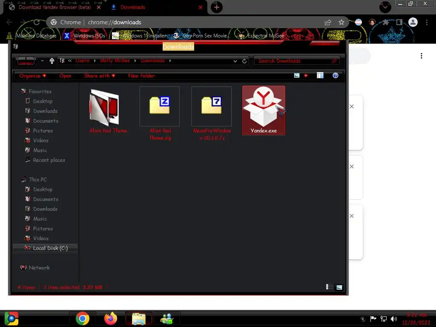
Task: Click New folder in toolbar
Action: [141, 76]
